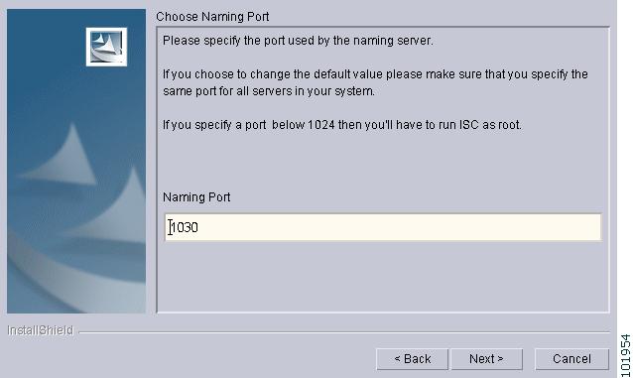This screenshot has width=633, height=378.
Task: Click the Naming Port field label
Action: tap(196, 197)
